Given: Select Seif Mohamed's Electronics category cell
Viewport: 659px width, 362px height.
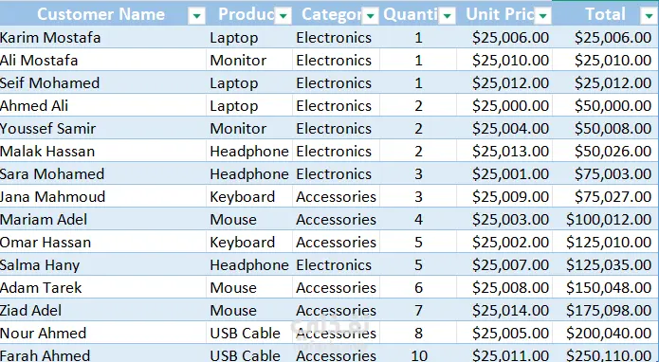Looking at the screenshot, I should [337, 82].
